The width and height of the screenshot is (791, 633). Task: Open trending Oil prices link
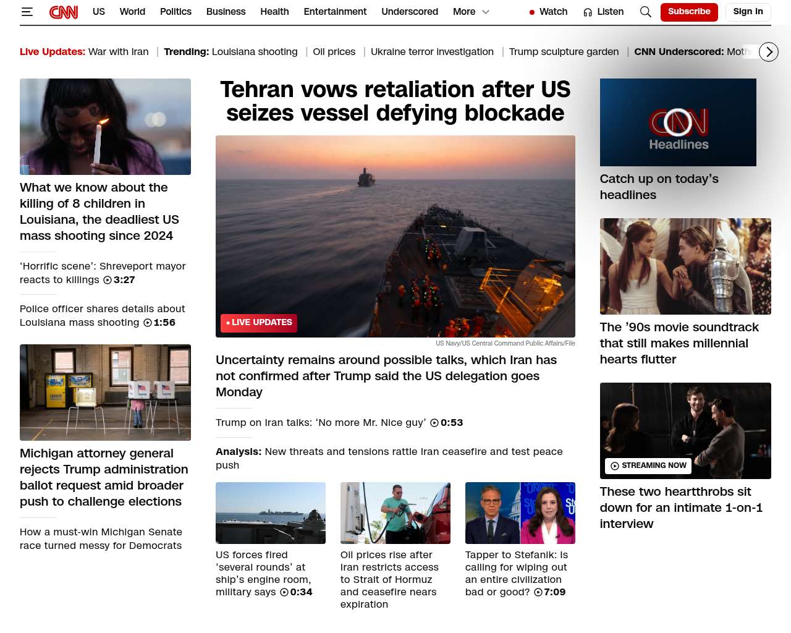point(334,52)
